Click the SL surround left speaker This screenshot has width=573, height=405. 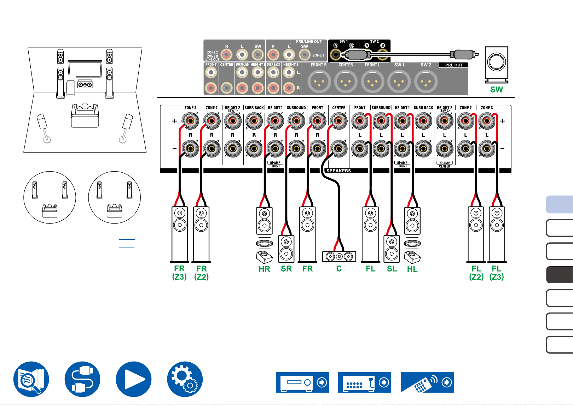point(392,249)
